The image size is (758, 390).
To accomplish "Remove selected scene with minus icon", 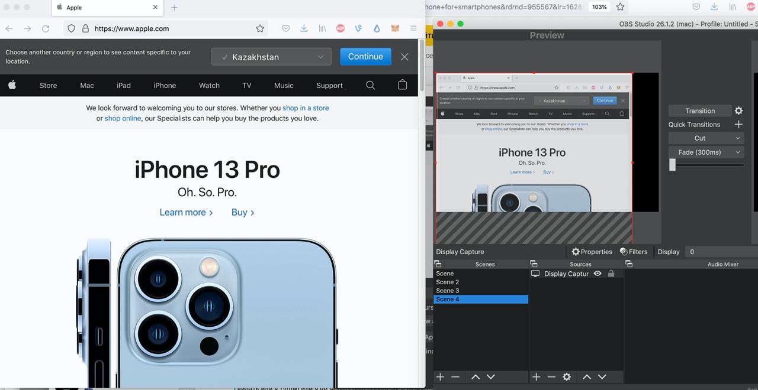I will (455, 377).
